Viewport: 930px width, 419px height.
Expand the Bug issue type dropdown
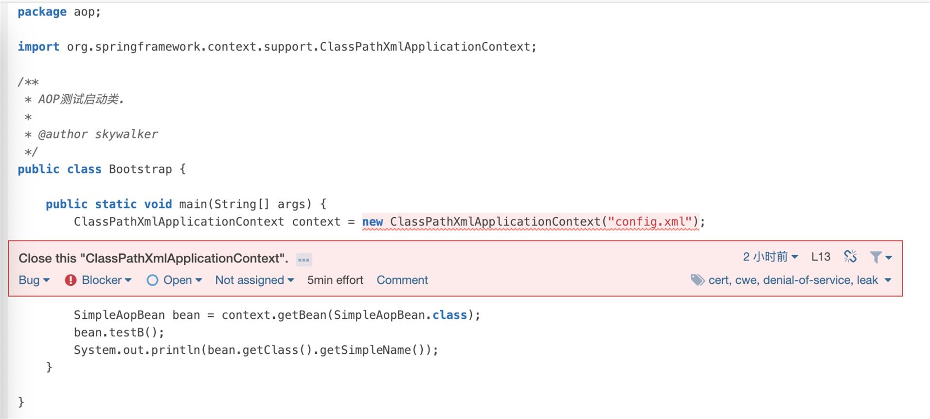tap(34, 280)
